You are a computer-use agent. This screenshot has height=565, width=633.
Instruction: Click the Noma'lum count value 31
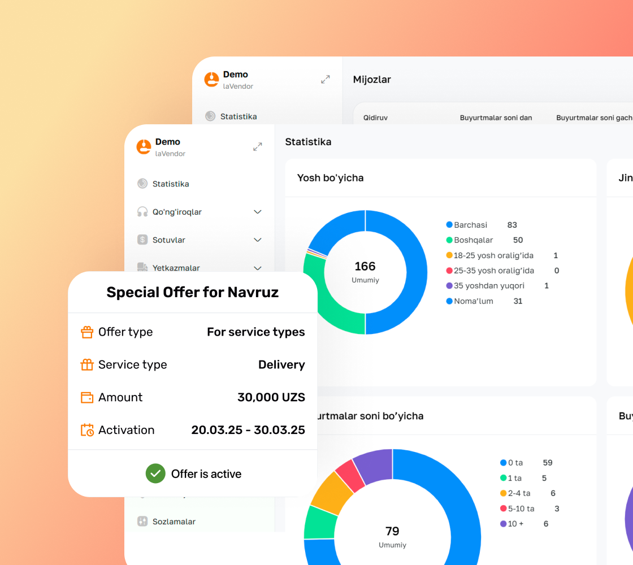518,301
